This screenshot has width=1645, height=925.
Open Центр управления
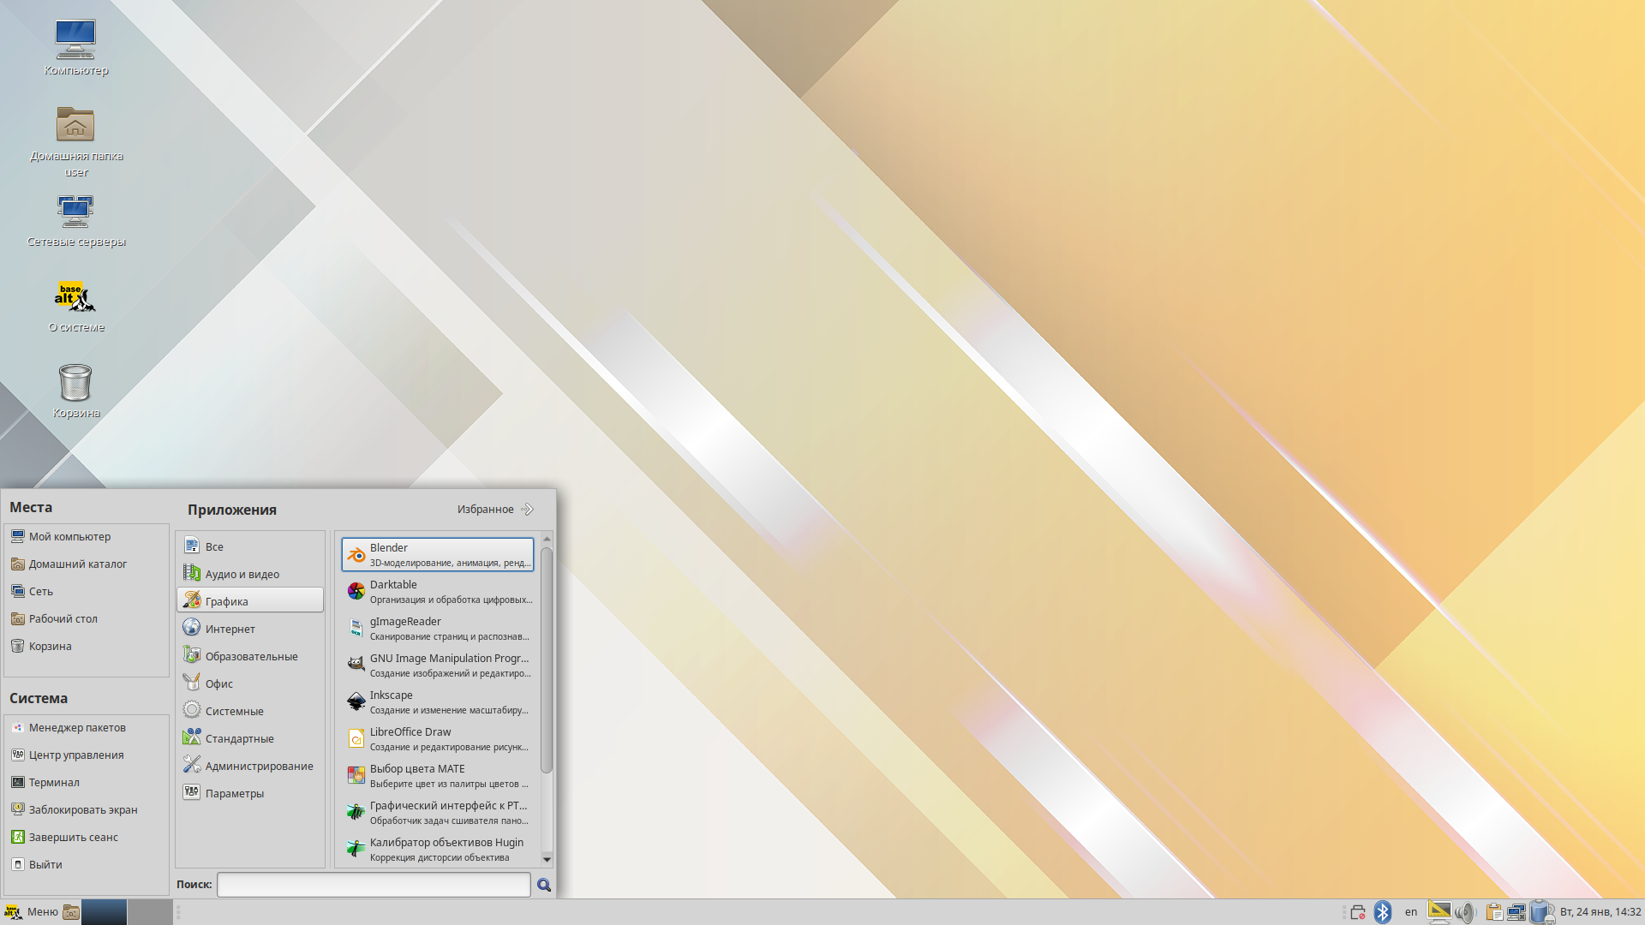pos(76,755)
